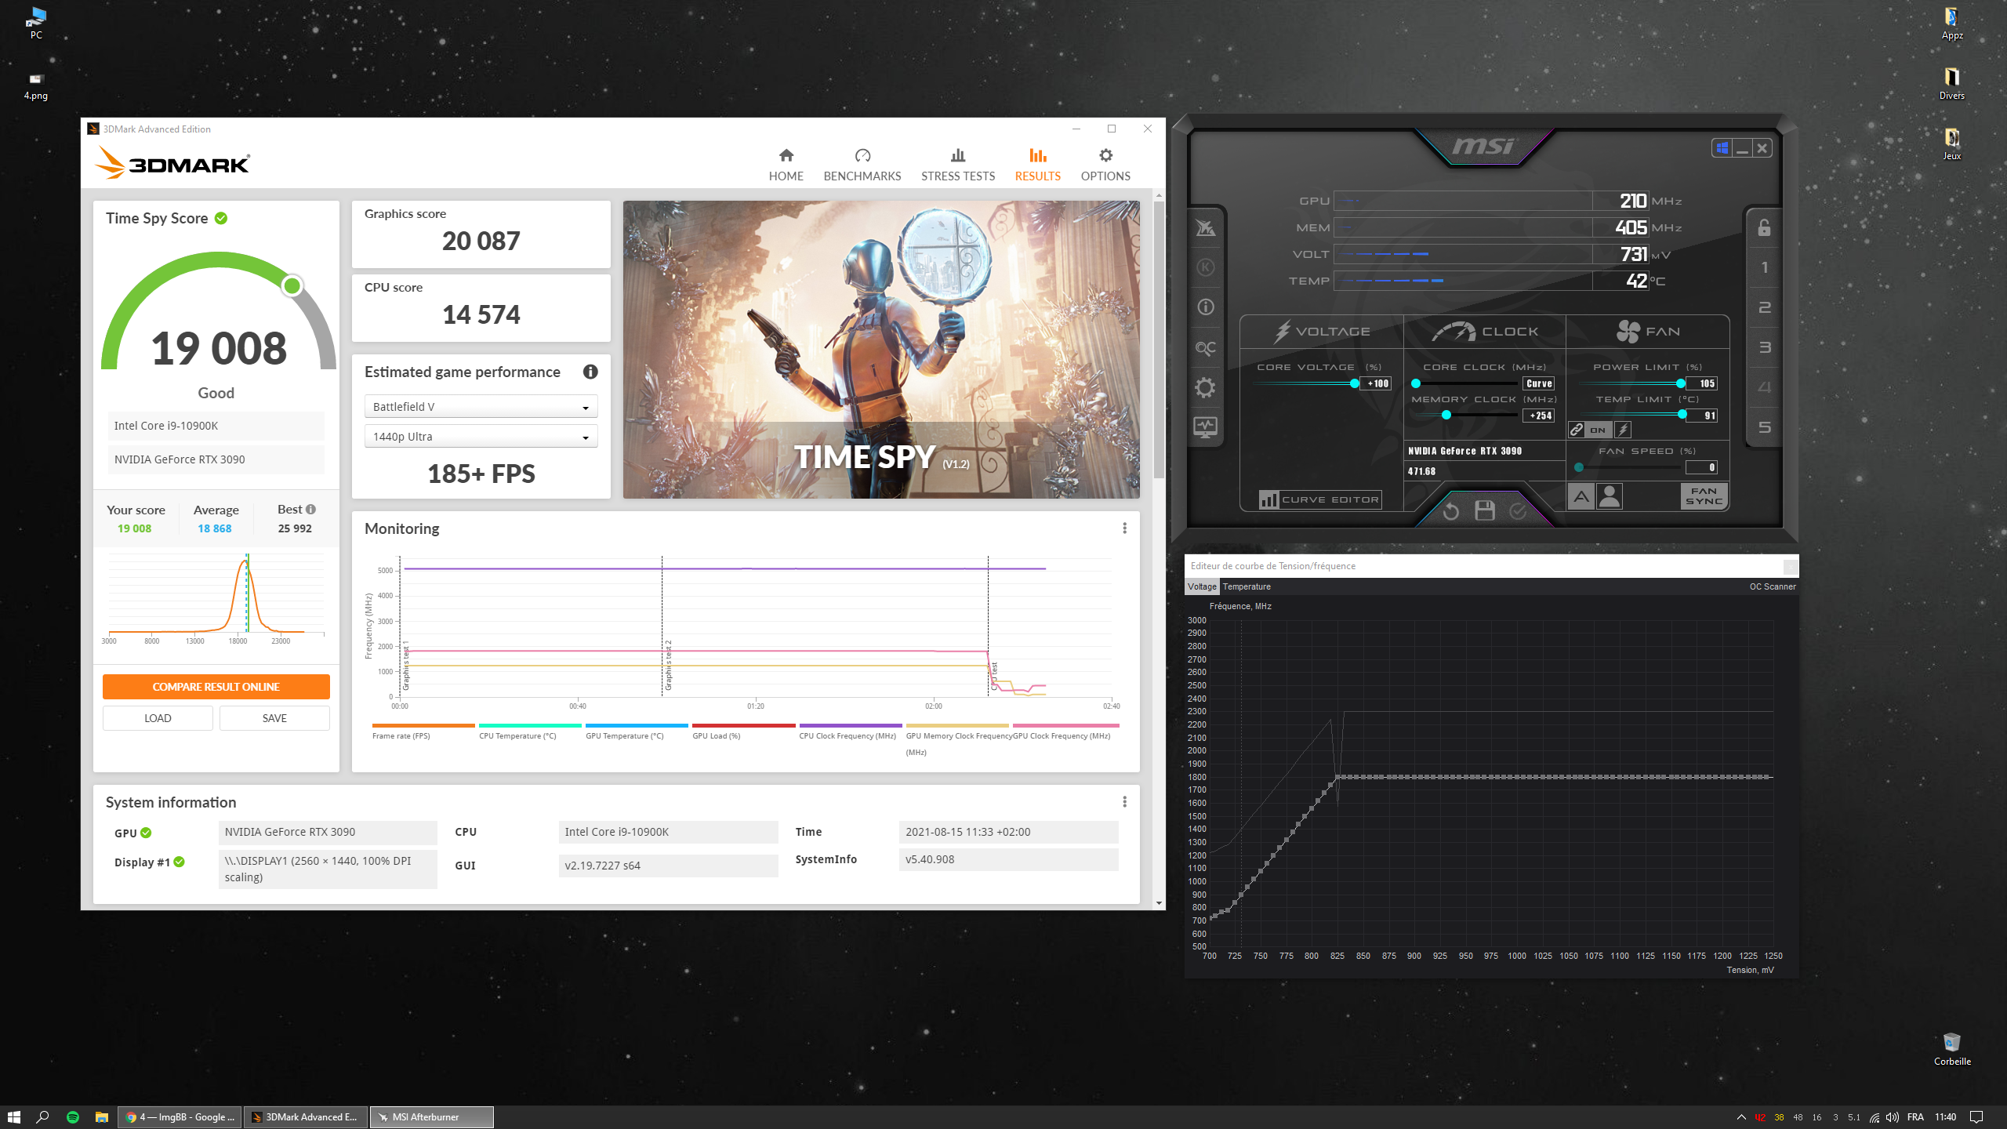Click the Time Spy Score green checkmark
Viewport: 2007px width, 1129px height.
[221, 218]
